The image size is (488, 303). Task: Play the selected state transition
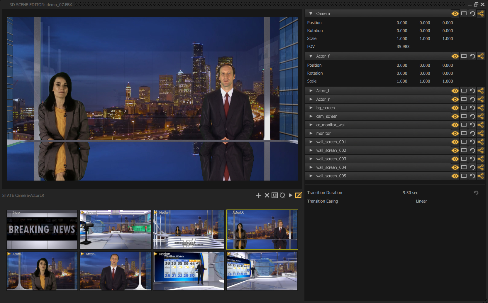tap(291, 195)
